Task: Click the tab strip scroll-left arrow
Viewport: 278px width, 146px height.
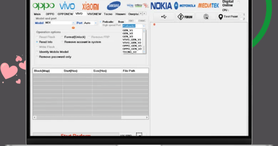Action: tap(141, 14)
